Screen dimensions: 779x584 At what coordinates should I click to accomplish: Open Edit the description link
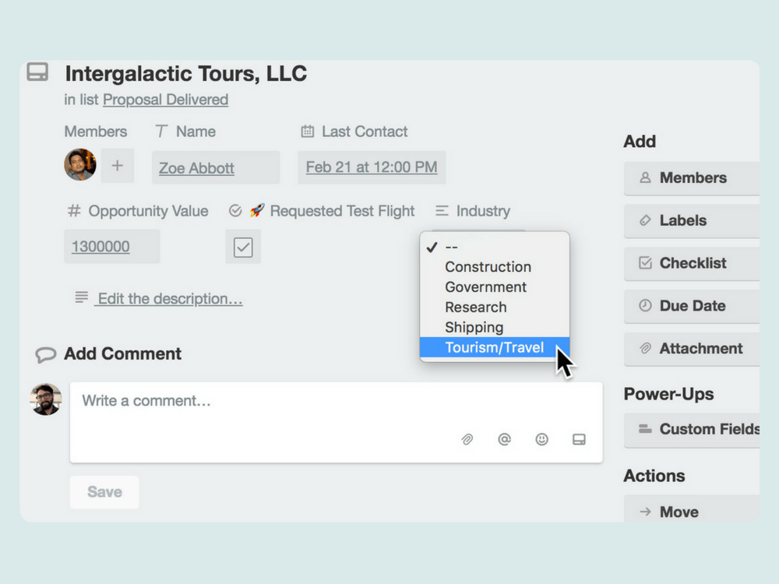[170, 299]
